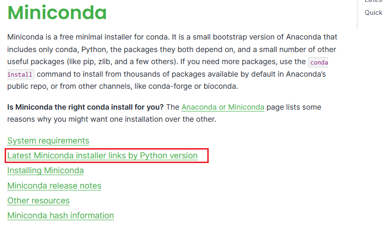Select the Quick entry in right sidebar
383x229 pixels.
pyautogui.click(x=373, y=13)
